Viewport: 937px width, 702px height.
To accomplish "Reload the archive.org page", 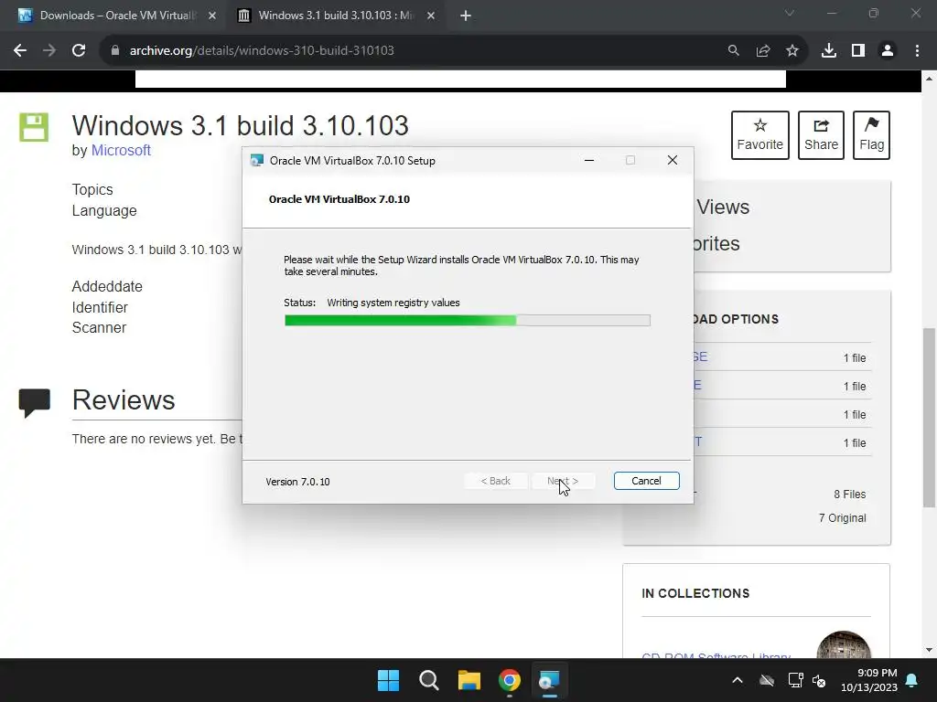I will click(x=79, y=51).
